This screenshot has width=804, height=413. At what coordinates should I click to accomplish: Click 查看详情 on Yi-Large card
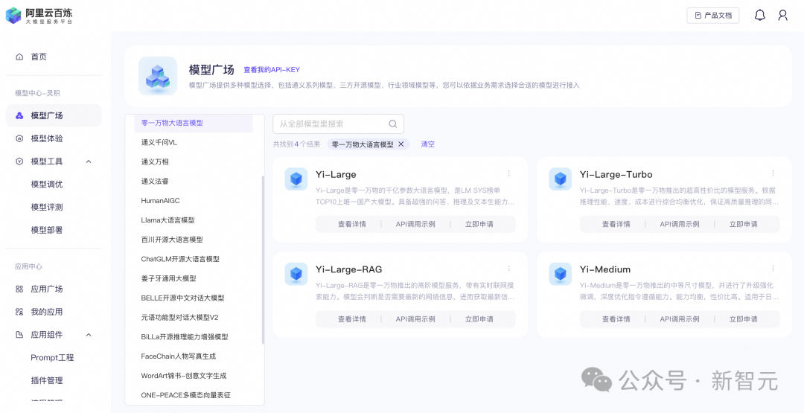click(x=351, y=225)
